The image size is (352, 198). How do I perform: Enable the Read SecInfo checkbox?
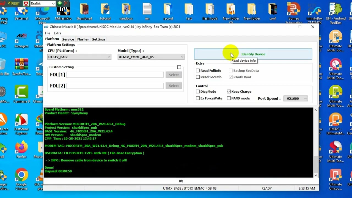pyautogui.click(x=198, y=77)
